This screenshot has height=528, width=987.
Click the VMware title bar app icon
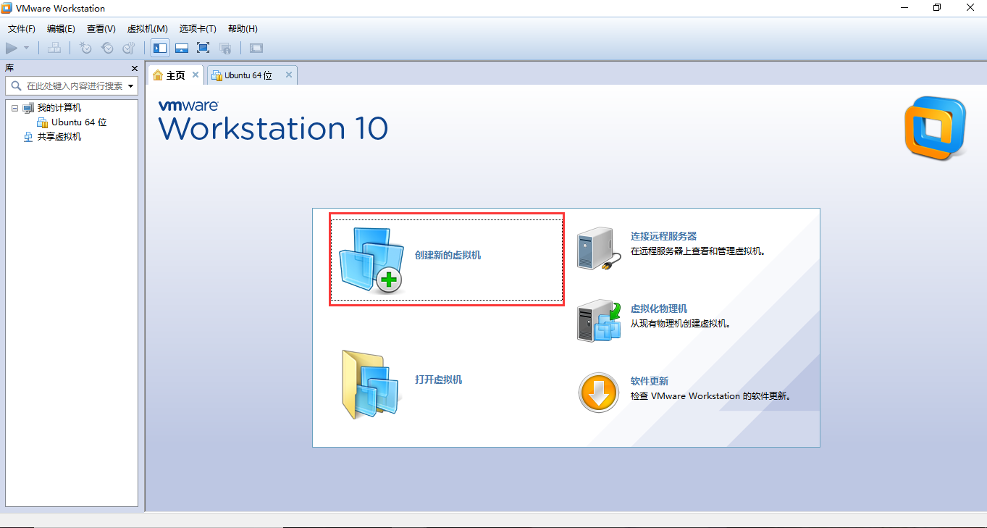tap(8, 8)
